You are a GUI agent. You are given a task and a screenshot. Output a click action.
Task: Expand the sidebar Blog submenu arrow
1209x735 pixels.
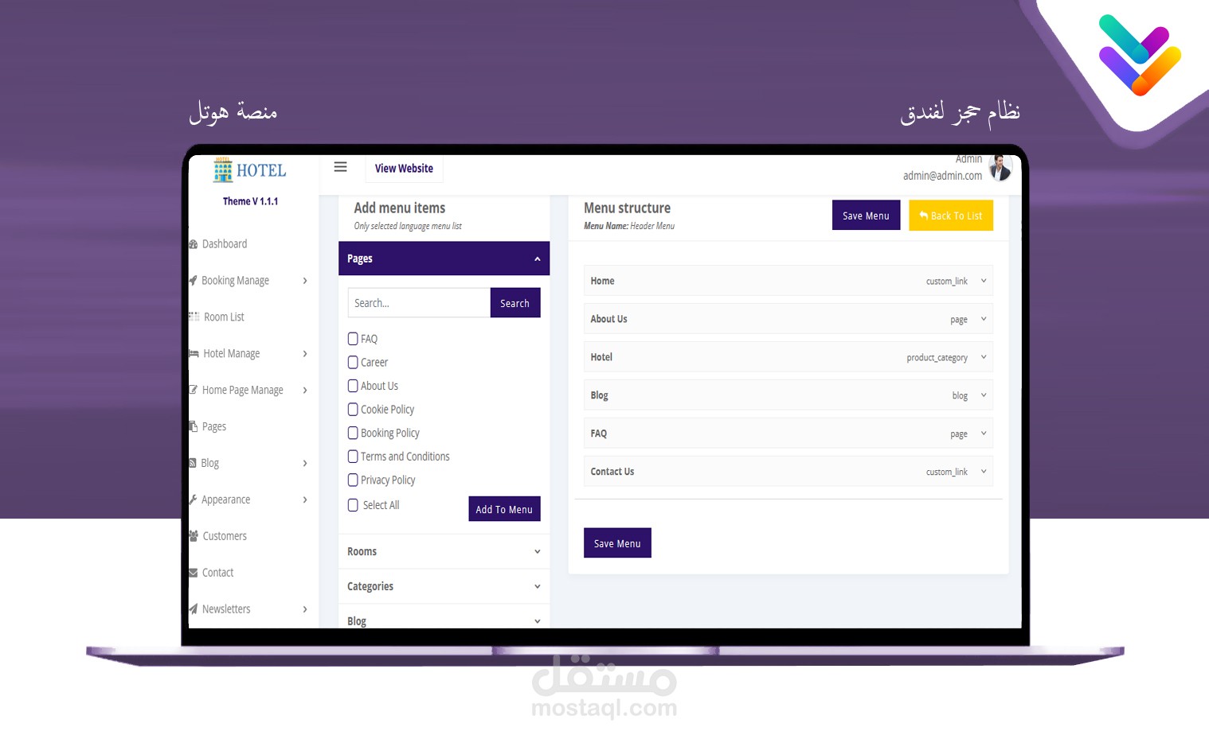[305, 464]
